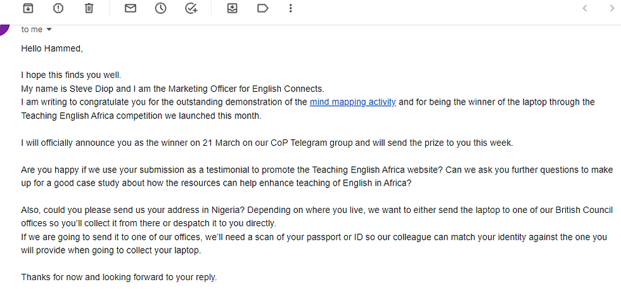Report this message as spam
Image resolution: width=621 pixels, height=289 pixels.
click(58, 8)
